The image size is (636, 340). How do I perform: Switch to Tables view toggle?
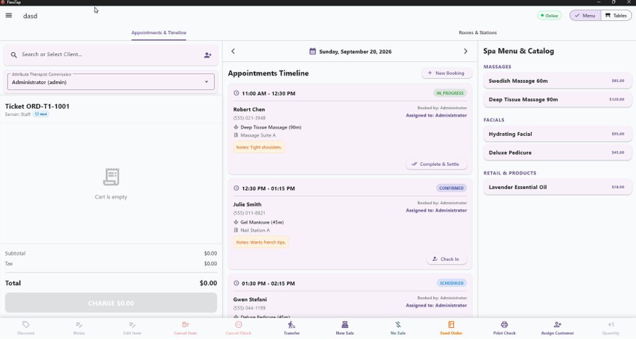pos(616,15)
